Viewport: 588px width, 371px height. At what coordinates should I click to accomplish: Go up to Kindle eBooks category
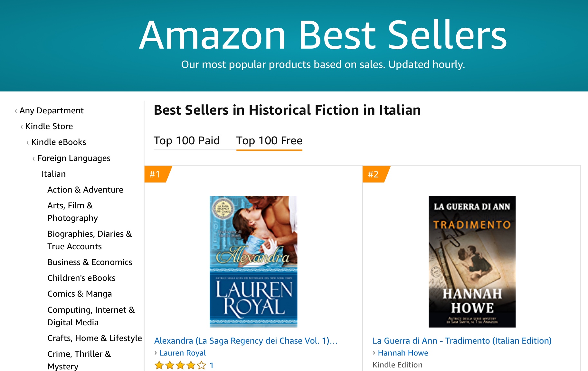[59, 142]
